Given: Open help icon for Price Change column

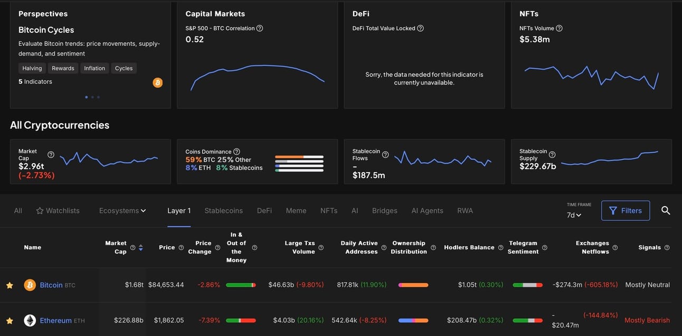Looking at the screenshot, I should [x=217, y=247].
